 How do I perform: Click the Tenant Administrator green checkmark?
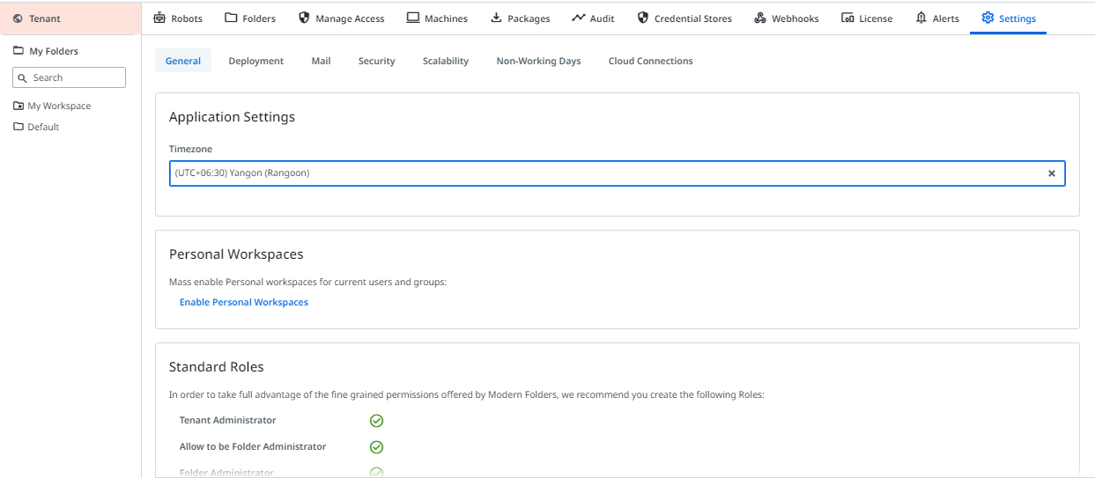[376, 421]
